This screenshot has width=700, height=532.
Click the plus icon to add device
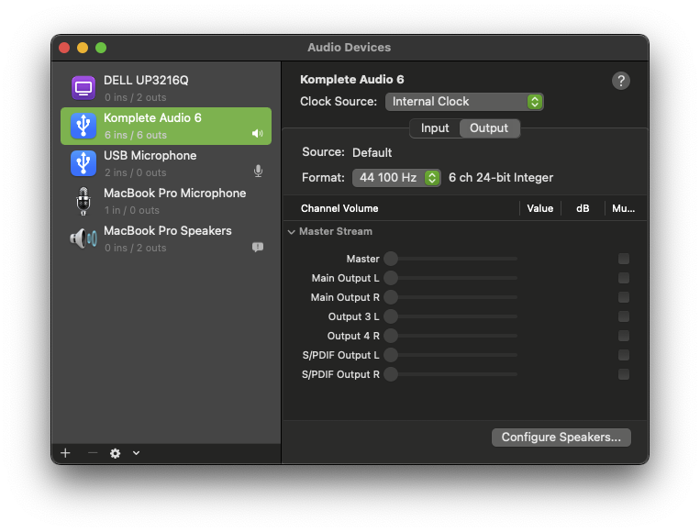(x=65, y=453)
